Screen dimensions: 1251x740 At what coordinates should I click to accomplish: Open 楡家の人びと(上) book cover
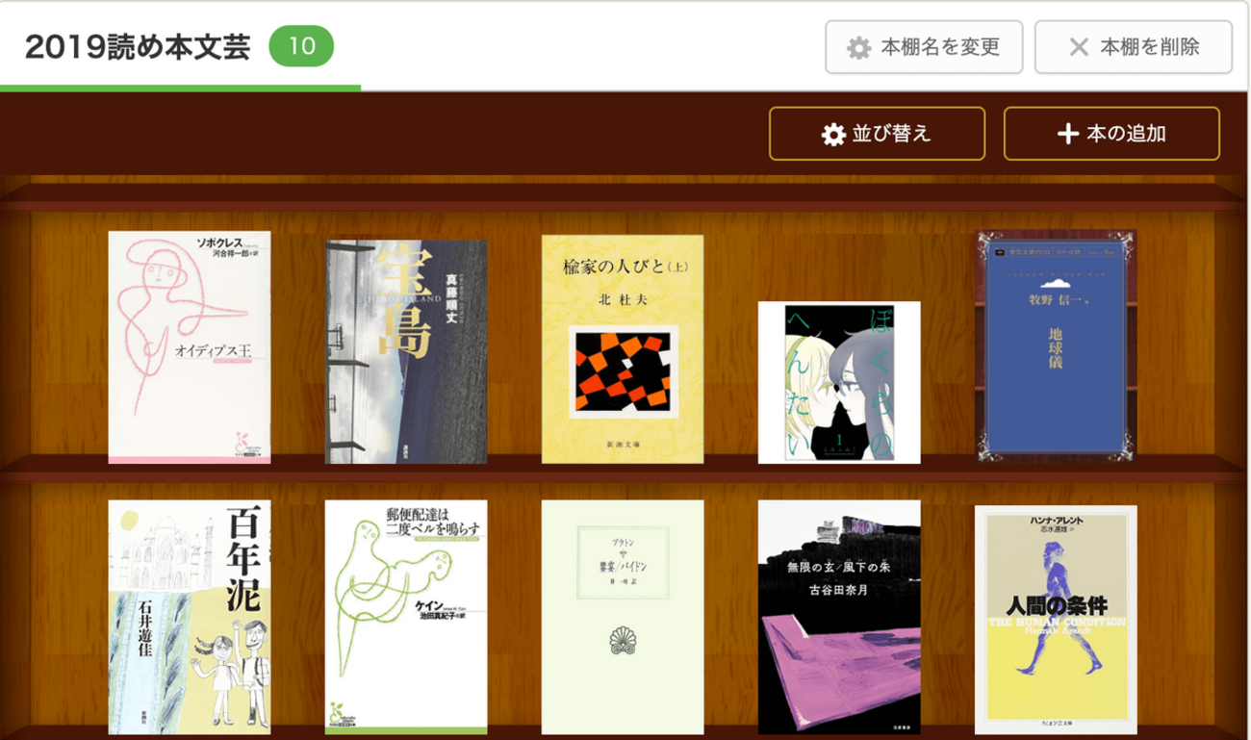pyautogui.click(x=623, y=349)
